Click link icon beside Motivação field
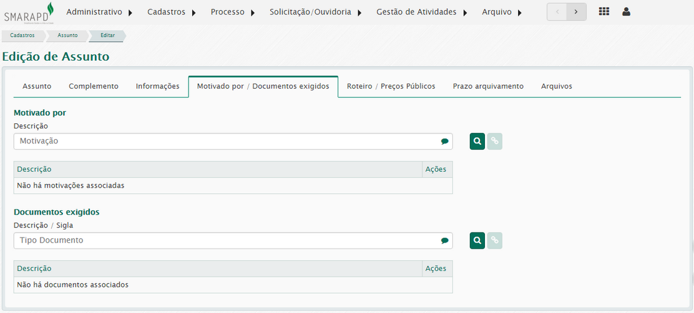 [494, 142]
